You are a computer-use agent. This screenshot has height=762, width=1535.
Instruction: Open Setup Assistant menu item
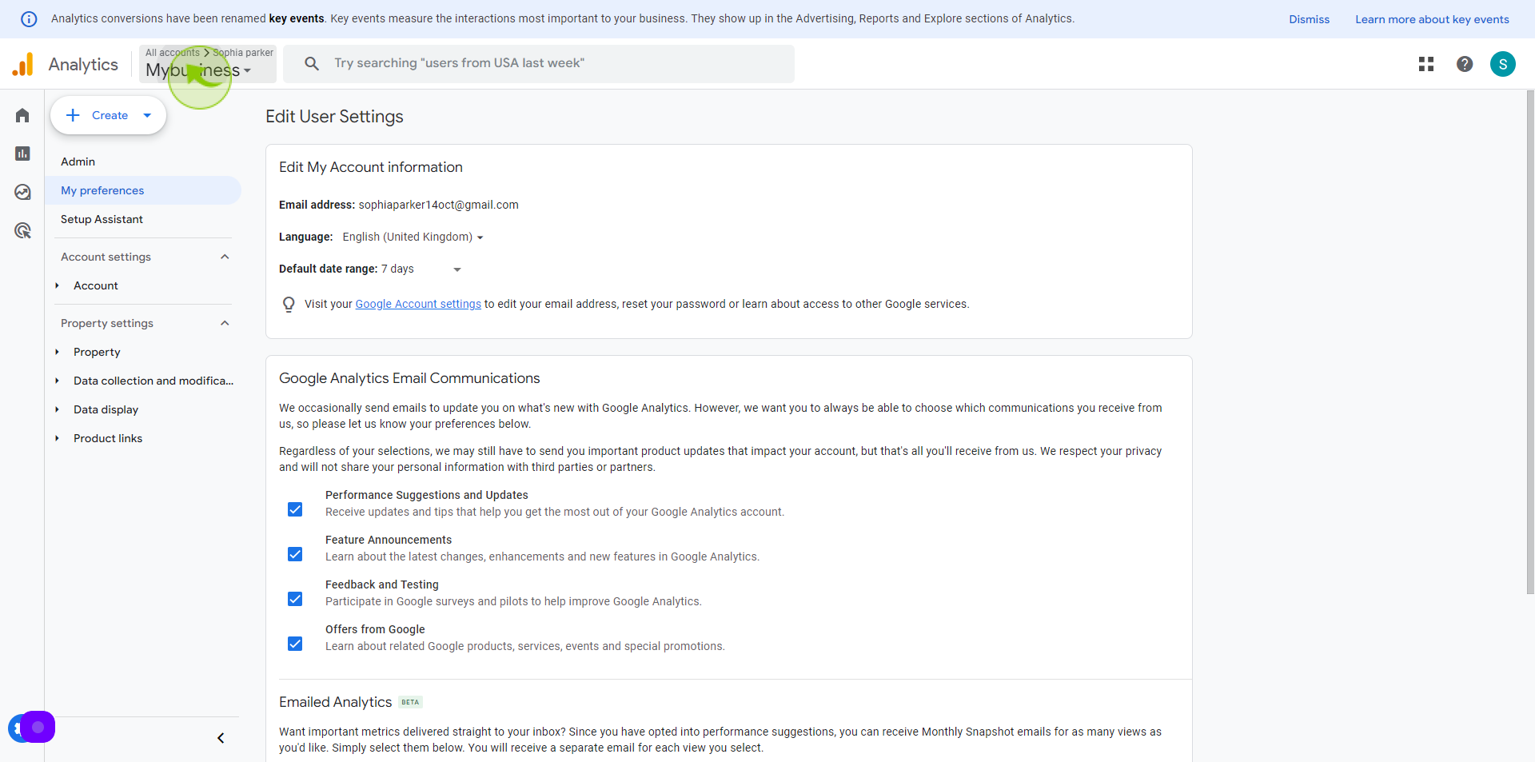click(102, 219)
